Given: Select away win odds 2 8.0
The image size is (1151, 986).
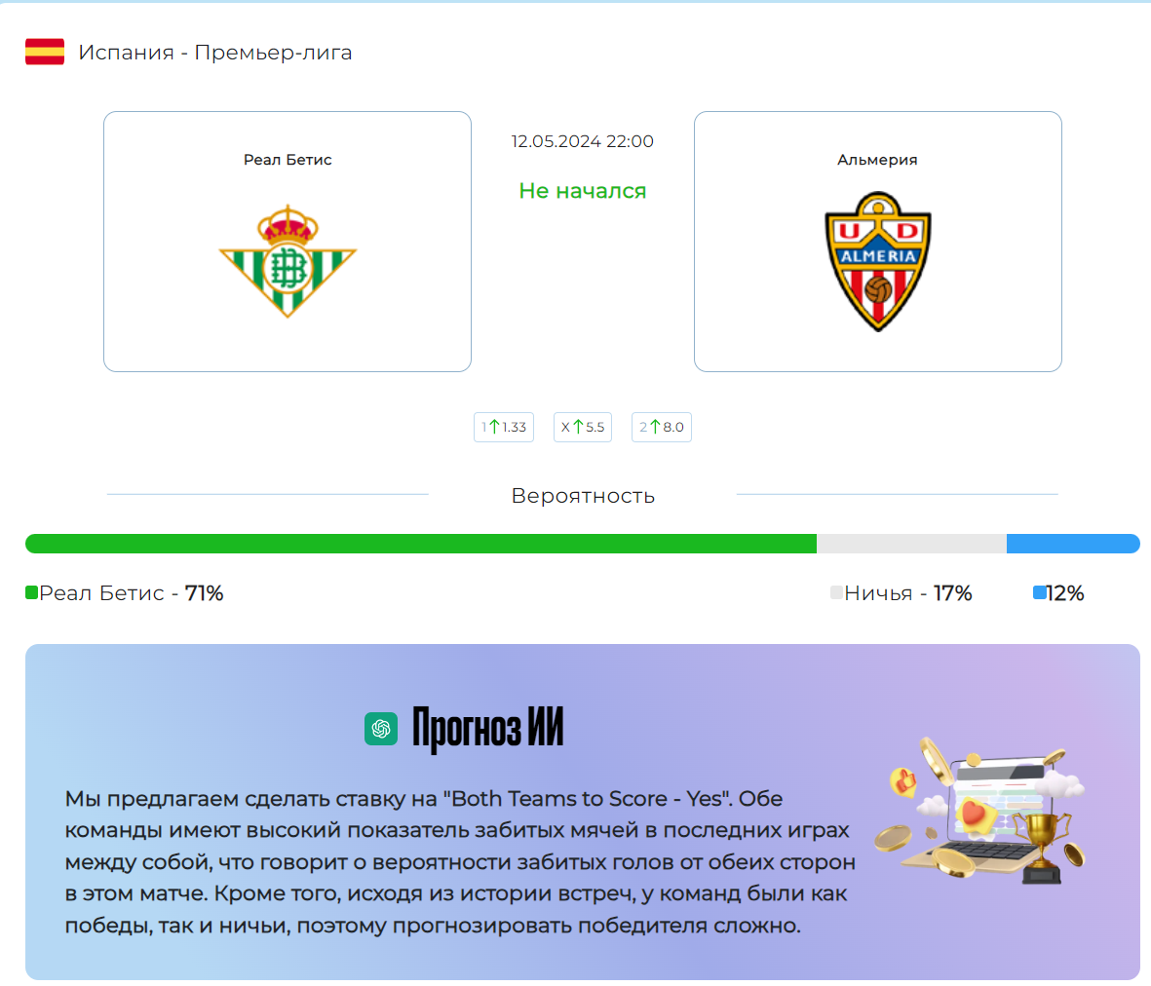Looking at the screenshot, I should (x=662, y=427).
